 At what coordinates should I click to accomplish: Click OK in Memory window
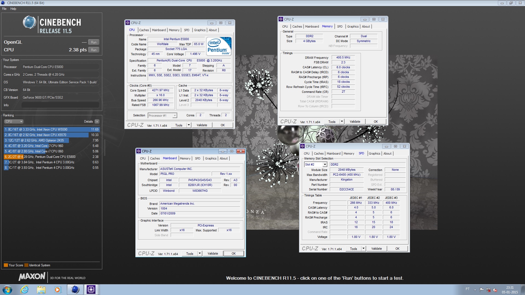point(376,122)
